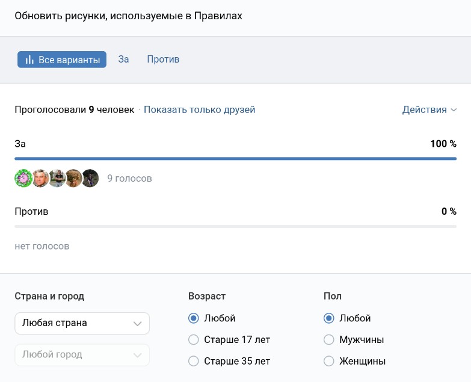This screenshot has height=382, width=471.
Task: Open the Любая страна country dropdown
Action: point(82,323)
